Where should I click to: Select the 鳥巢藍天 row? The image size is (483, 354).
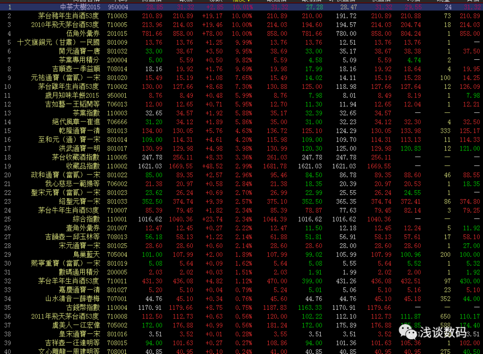pyautogui.click(x=87, y=254)
